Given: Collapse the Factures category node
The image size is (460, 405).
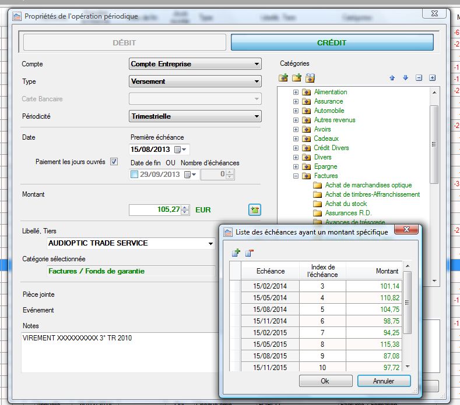Looking at the screenshot, I should [x=296, y=176].
